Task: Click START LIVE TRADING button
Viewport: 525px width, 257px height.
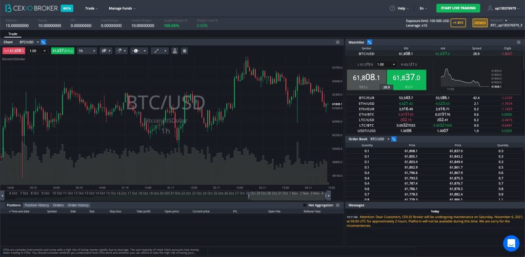Action: (458, 8)
